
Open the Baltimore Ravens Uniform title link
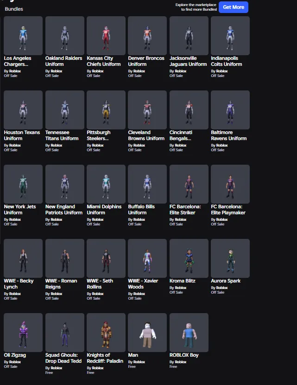click(228, 135)
